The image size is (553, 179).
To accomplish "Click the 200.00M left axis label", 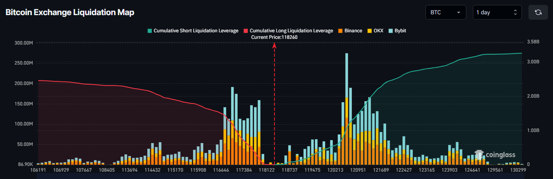I will (24, 83).
